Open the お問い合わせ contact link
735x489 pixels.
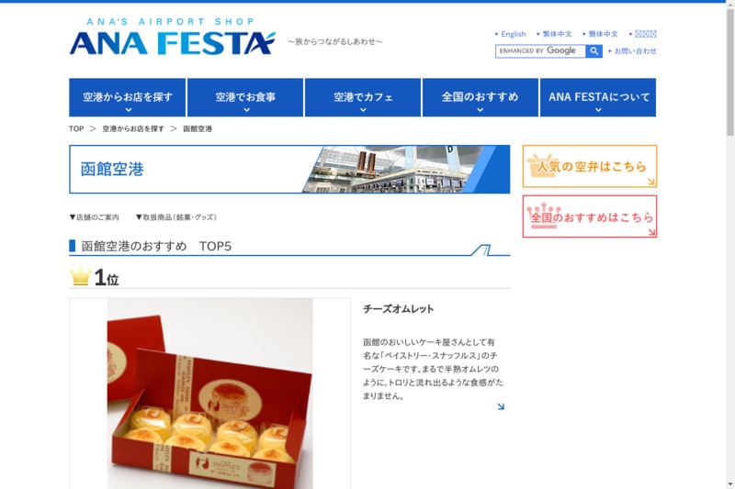pyautogui.click(x=633, y=51)
